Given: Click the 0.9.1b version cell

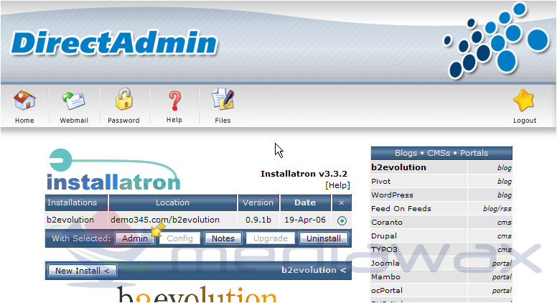Looking at the screenshot, I should click(258, 220).
